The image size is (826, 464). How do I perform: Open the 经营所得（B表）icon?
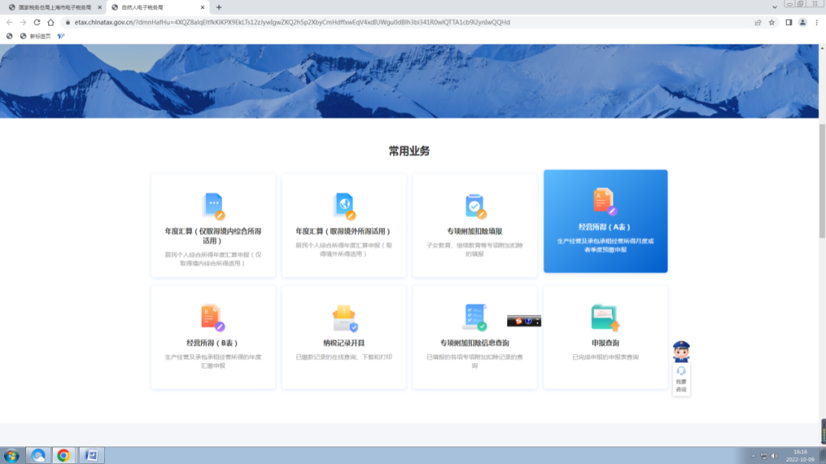pyautogui.click(x=213, y=317)
